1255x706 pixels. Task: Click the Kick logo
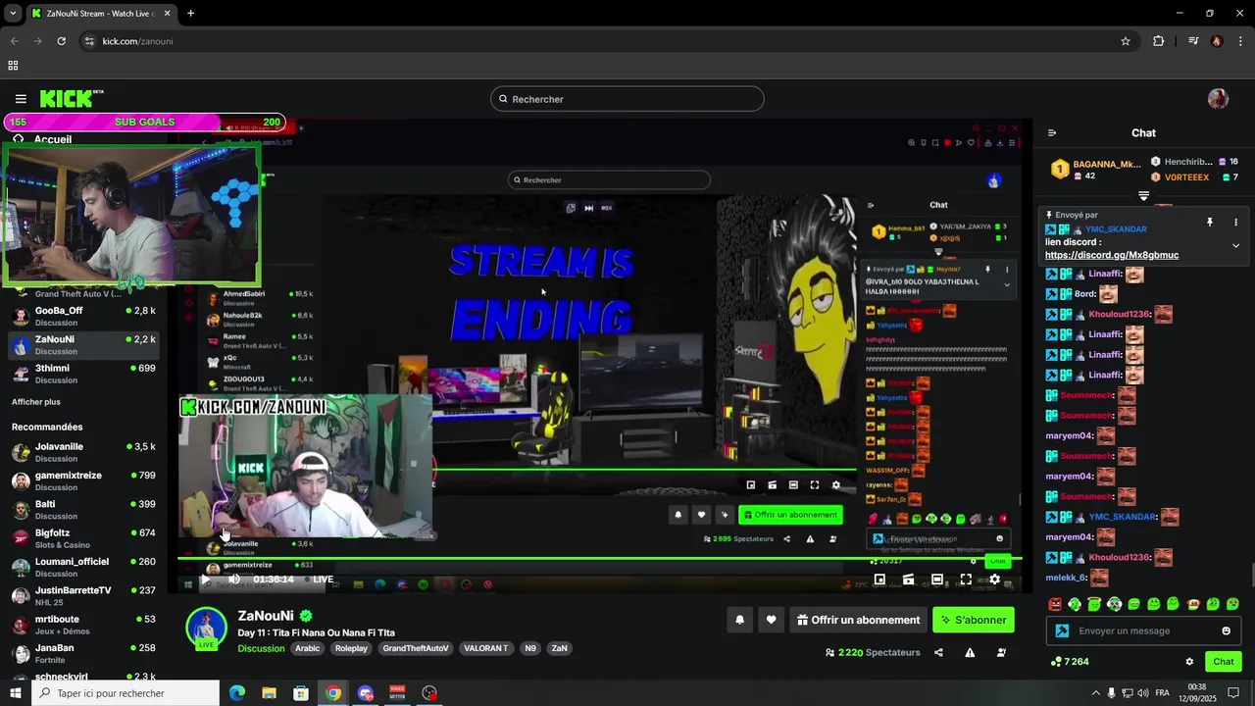(71, 98)
